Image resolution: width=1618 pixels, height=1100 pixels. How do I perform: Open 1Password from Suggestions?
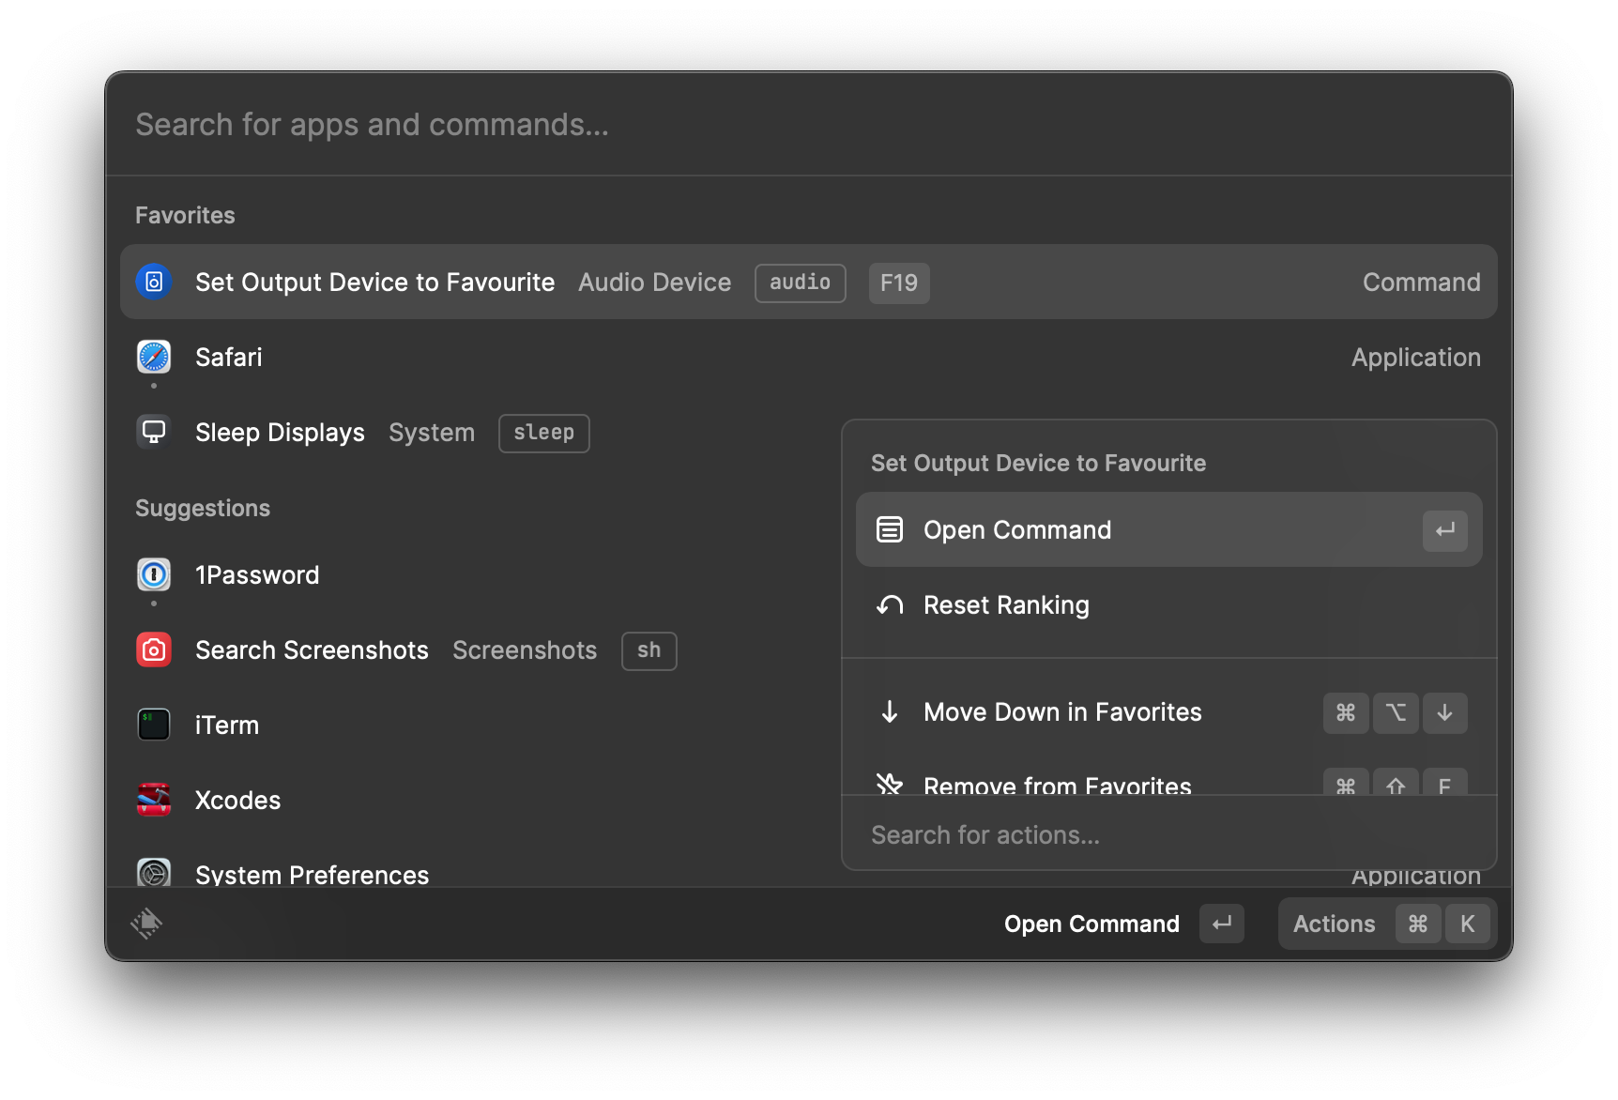[x=154, y=574]
